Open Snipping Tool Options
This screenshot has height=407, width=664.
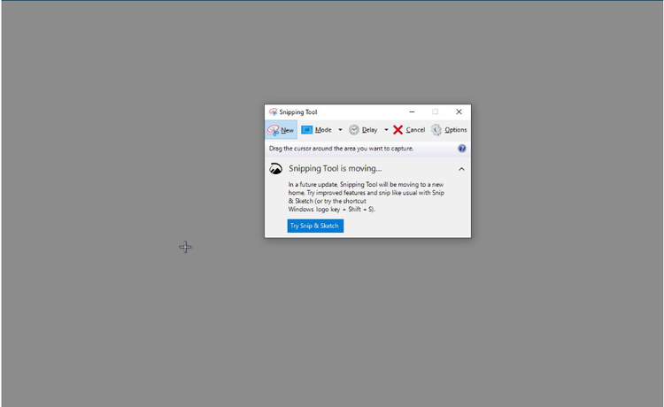coord(449,130)
